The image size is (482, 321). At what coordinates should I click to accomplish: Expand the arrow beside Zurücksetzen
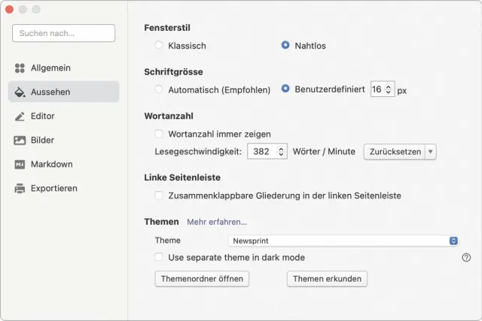tap(431, 151)
